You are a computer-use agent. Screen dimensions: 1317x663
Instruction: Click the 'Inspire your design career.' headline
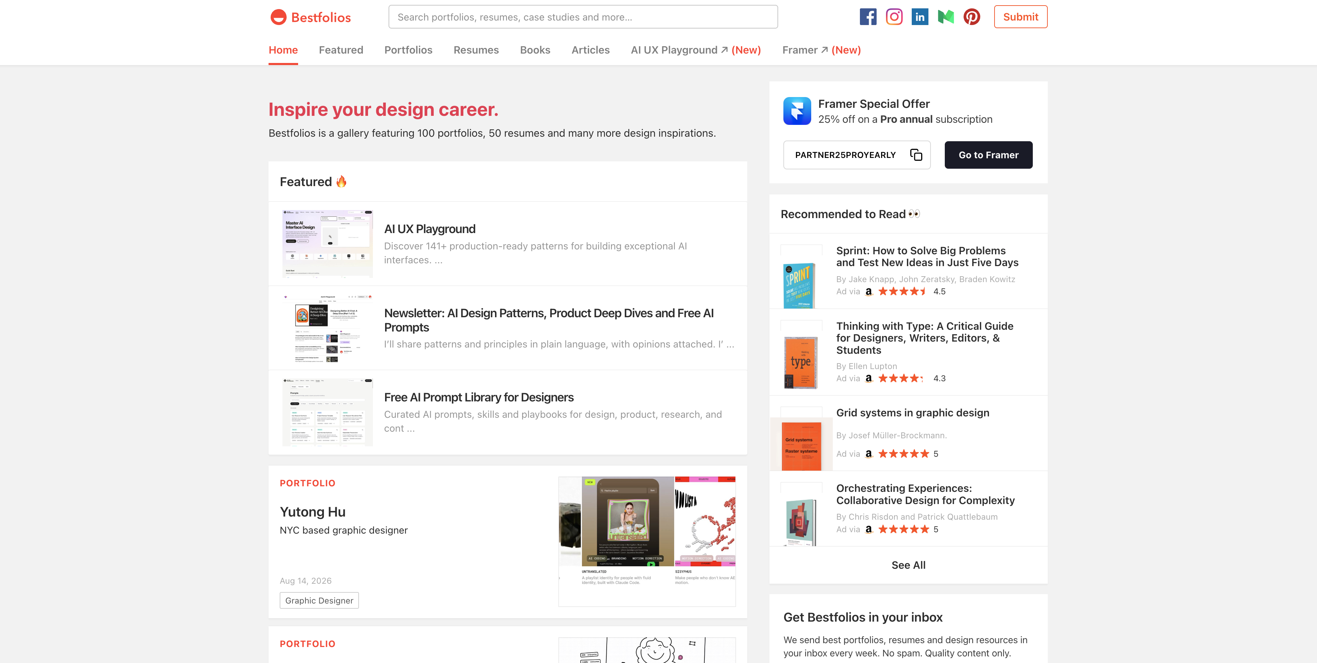(383, 109)
